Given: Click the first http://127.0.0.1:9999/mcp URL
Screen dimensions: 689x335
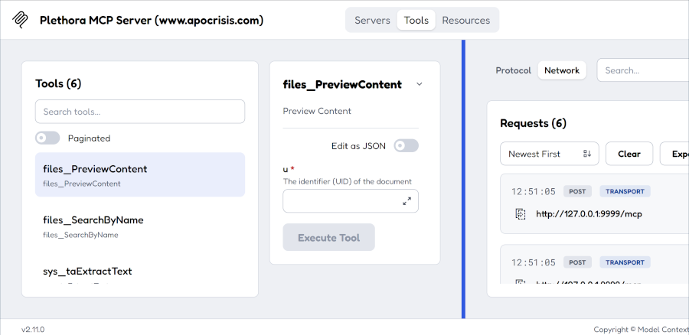Looking at the screenshot, I should [x=589, y=214].
